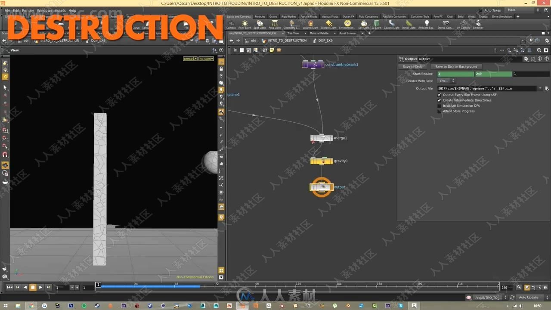The width and height of the screenshot is (551, 310).
Task: Select the VR Camera shelf tool
Action: pos(463,25)
